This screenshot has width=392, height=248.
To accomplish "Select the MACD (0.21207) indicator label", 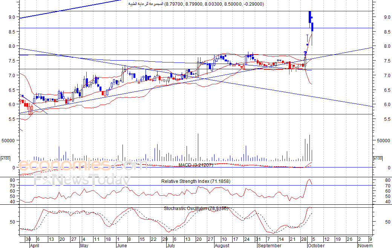I will 196,165.
